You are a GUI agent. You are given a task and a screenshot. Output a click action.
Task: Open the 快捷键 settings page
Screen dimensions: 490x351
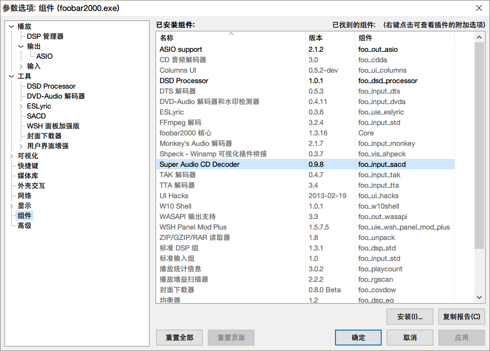tap(28, 166)
